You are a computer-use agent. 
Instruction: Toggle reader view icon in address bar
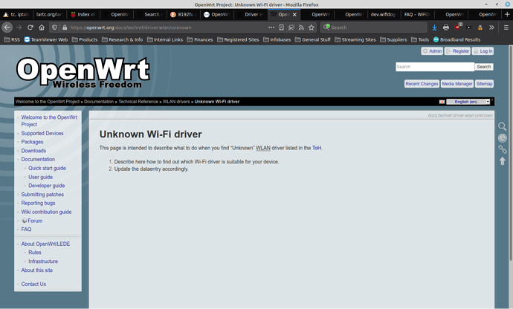[281, 27]
